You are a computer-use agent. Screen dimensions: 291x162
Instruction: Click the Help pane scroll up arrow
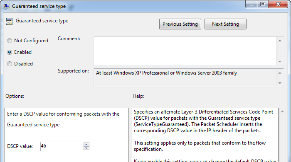tap(282, 111)
